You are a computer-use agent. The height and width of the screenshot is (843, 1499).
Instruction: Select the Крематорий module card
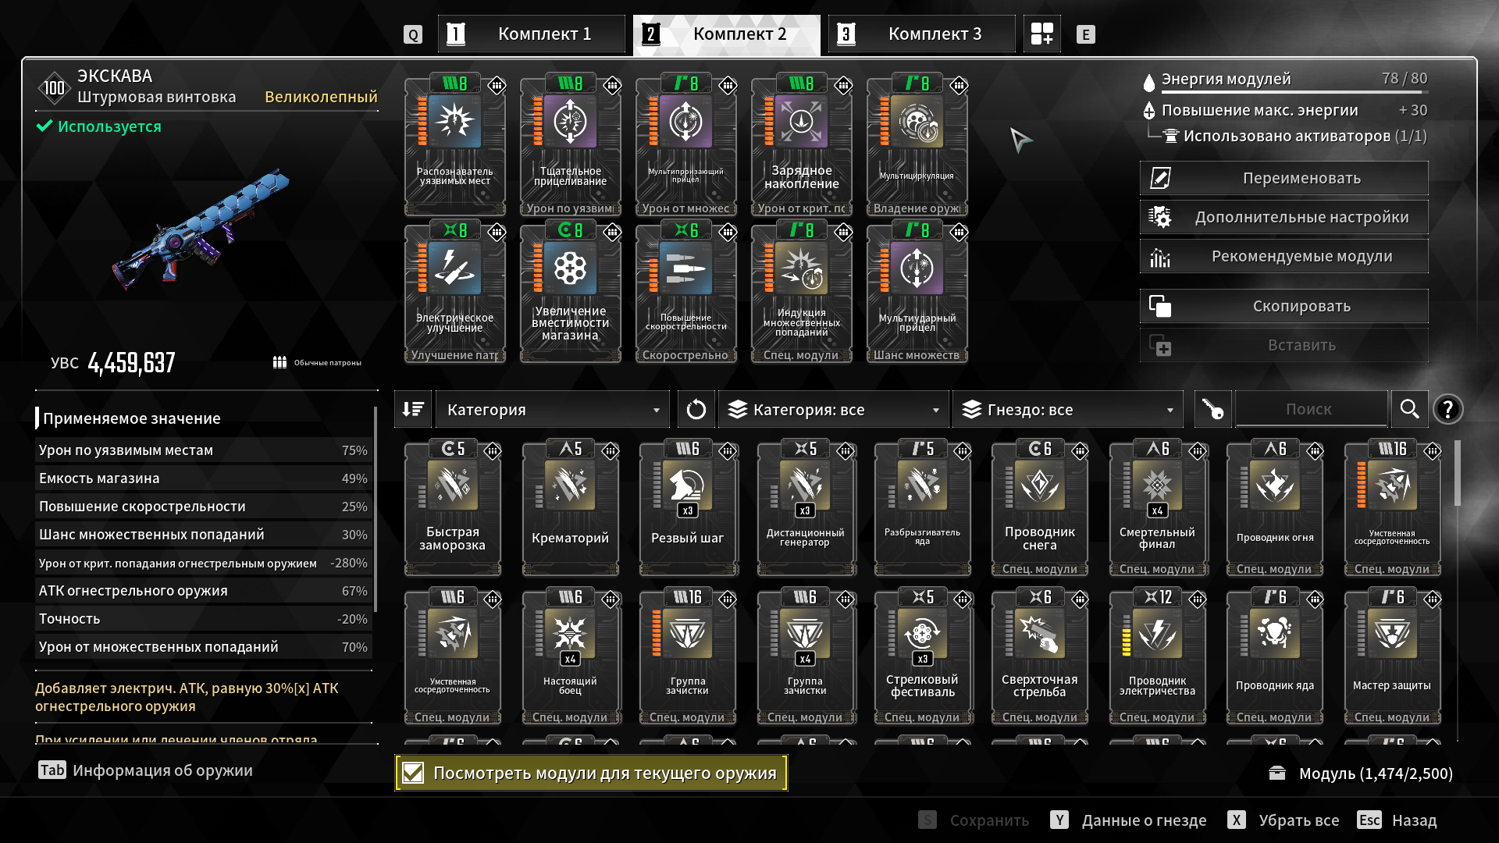570,508
